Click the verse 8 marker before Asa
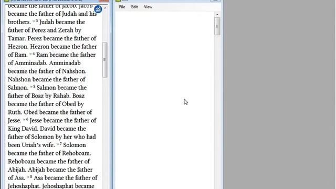 click(x=29, y=177)
